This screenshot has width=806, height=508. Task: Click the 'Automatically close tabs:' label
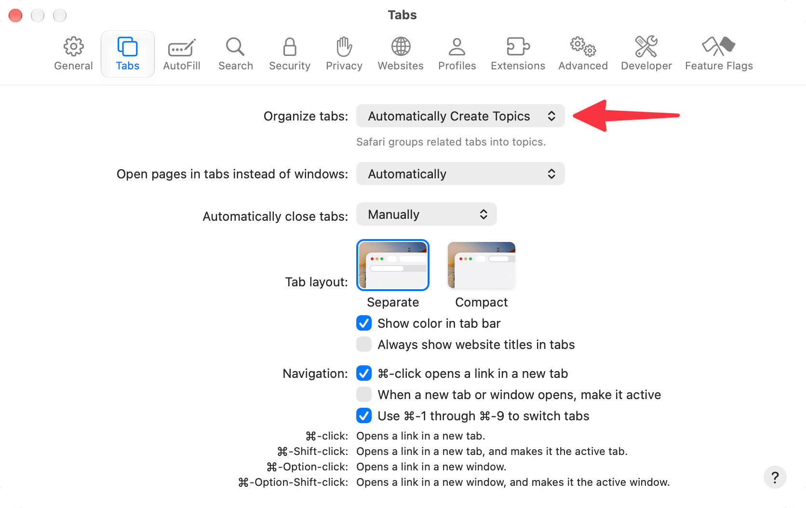pyautogui.click(x=275, y=216)
